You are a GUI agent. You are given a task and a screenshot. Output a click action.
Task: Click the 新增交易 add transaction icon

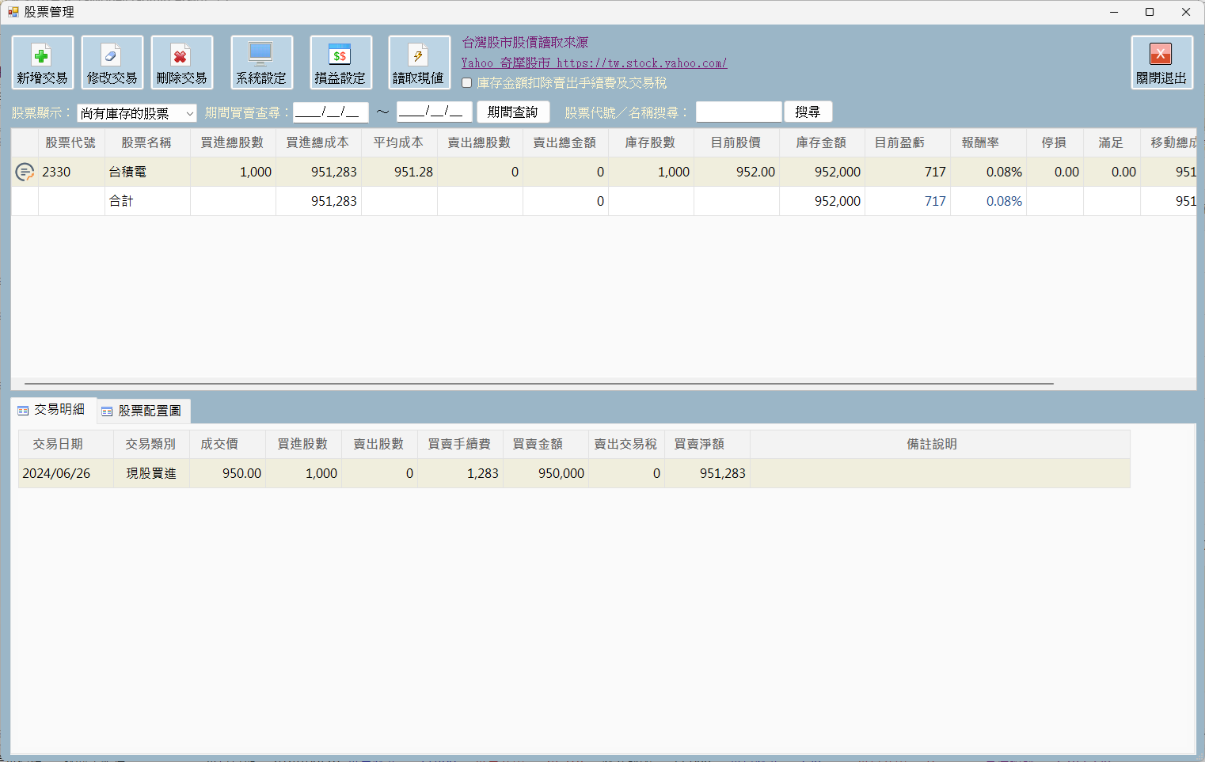point(43,63)
